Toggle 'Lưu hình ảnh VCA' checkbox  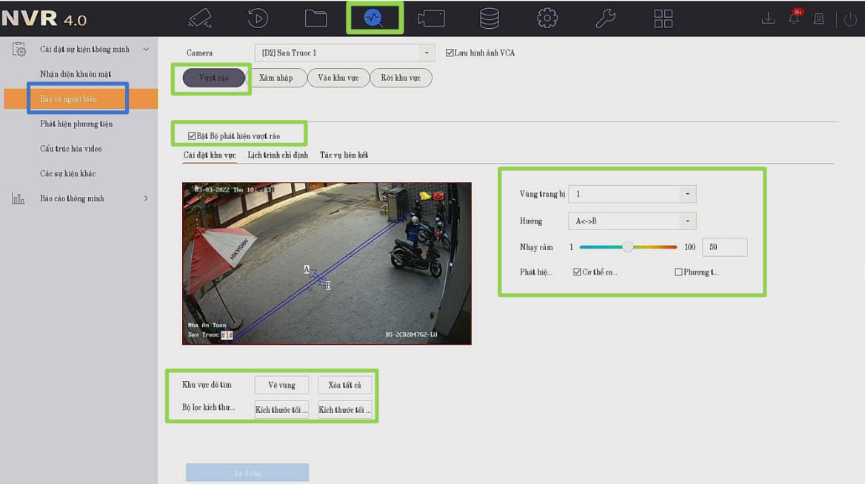pyautogui.click(x=450, y=53)
